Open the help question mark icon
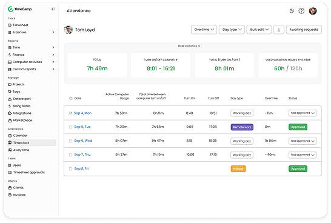The image size is (331, 223). click(301, 11)
